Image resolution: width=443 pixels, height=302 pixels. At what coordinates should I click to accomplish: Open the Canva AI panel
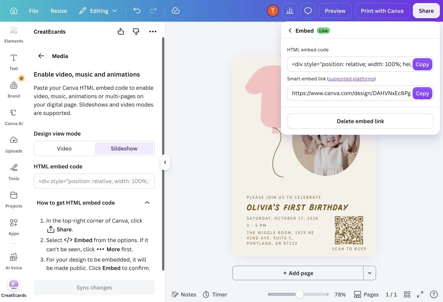pyautogui.click(x=13, y=118)
